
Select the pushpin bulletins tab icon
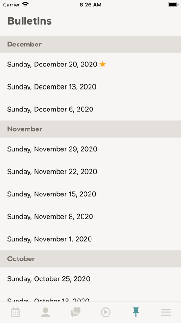(136, 312)
